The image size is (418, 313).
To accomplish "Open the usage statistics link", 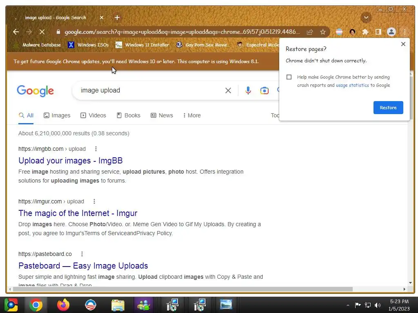I will (352, 85).
